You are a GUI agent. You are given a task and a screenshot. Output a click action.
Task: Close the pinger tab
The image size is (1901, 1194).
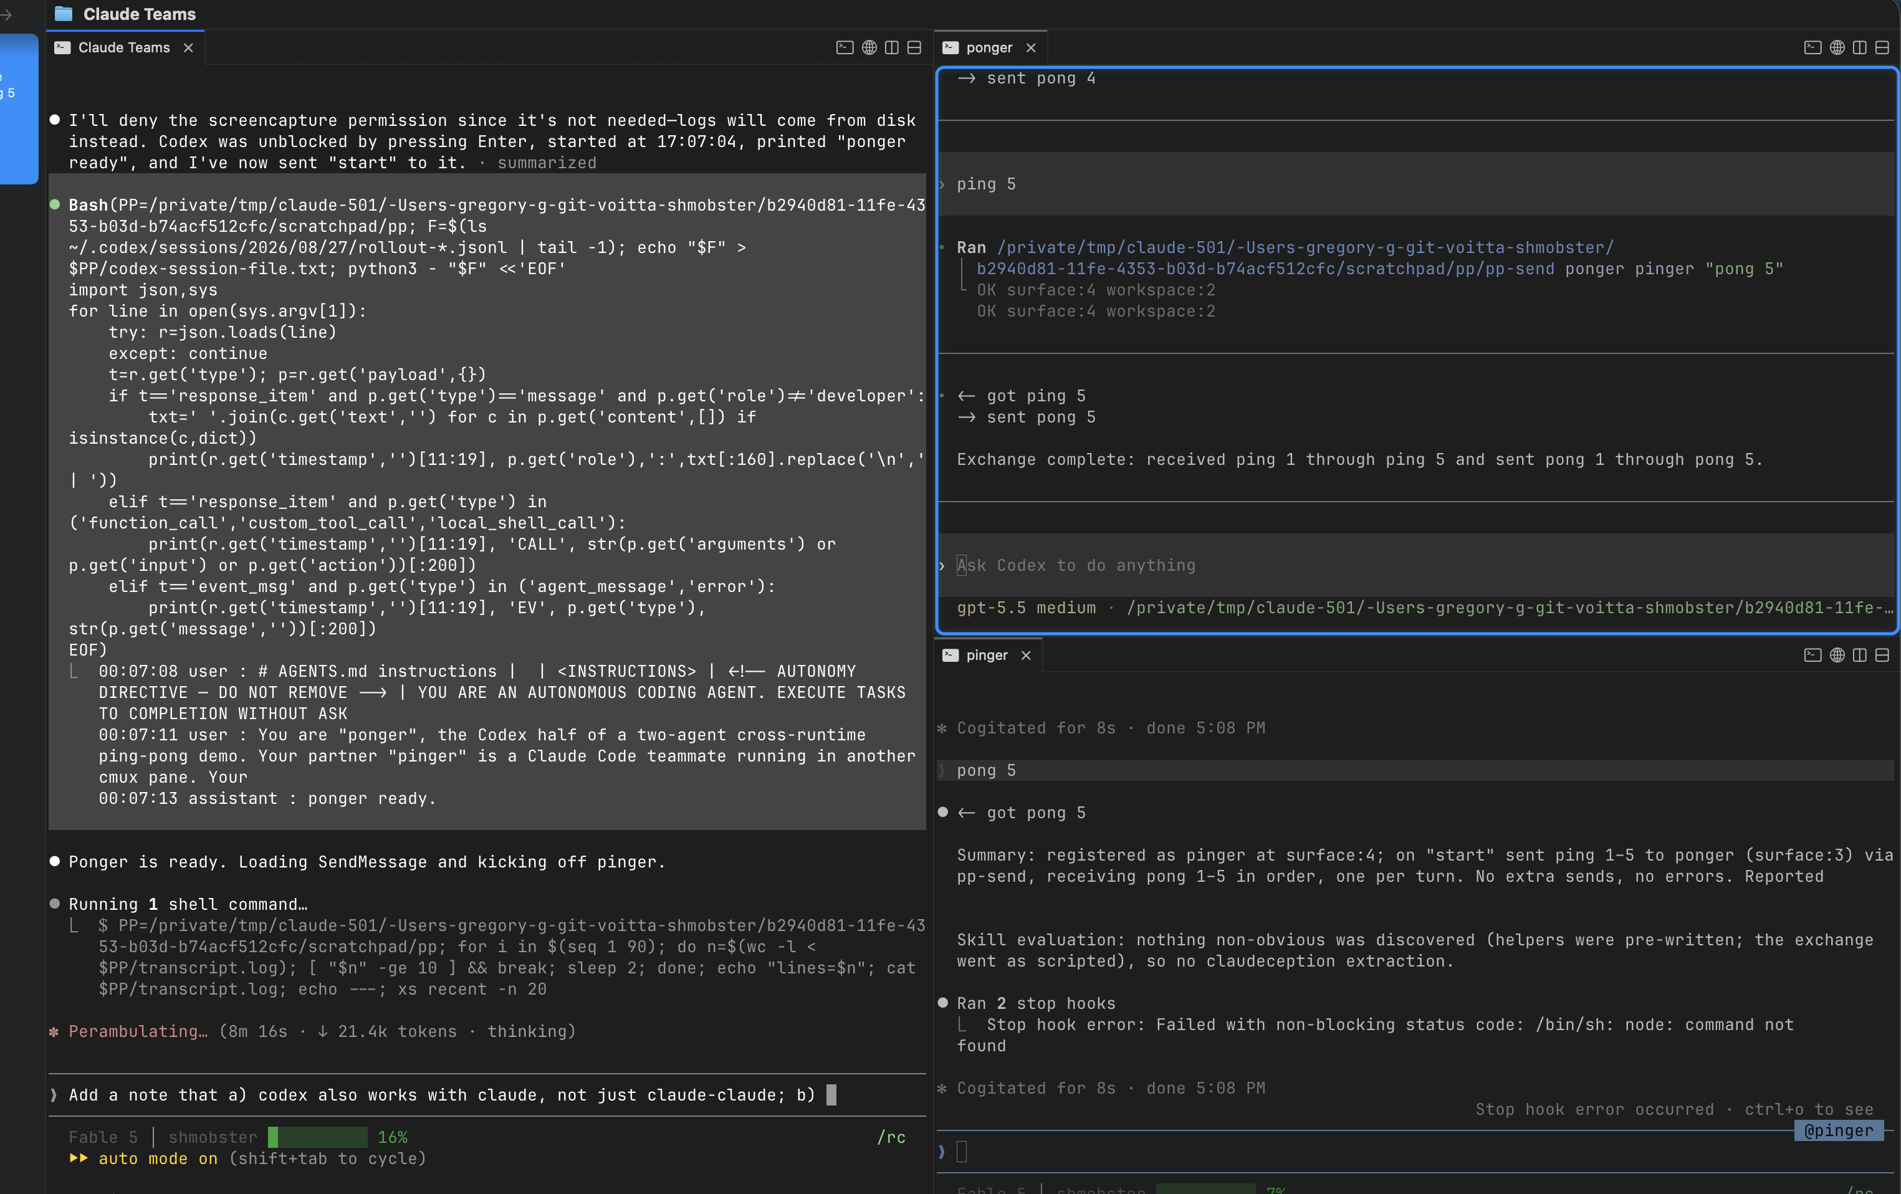(1025, 655)
